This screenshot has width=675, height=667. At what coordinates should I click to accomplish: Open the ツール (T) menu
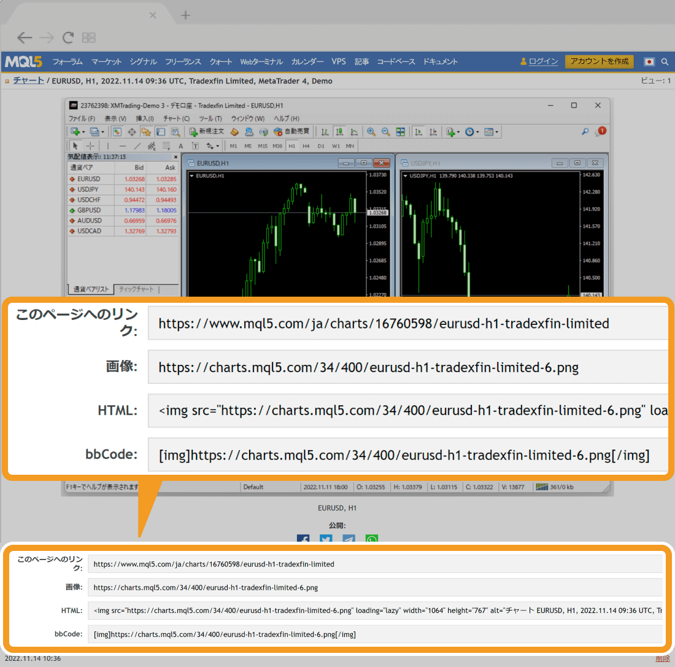(210, 119)
